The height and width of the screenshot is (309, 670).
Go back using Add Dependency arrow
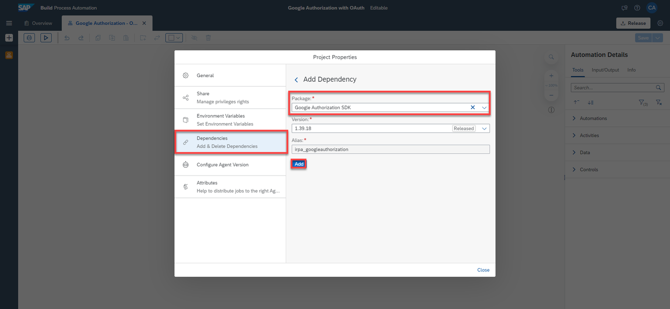tap(296, 80)
